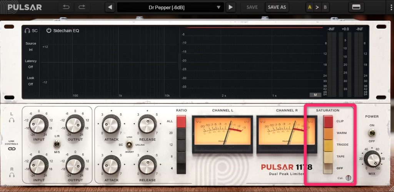
Task: Toggle the Sidechain EQ power button
Action: point(49,30)
